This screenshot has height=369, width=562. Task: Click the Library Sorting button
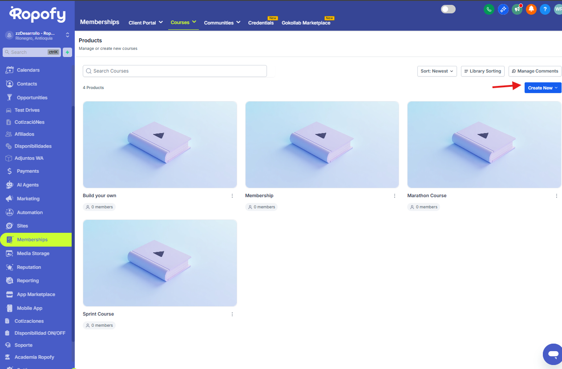point(482,71)
